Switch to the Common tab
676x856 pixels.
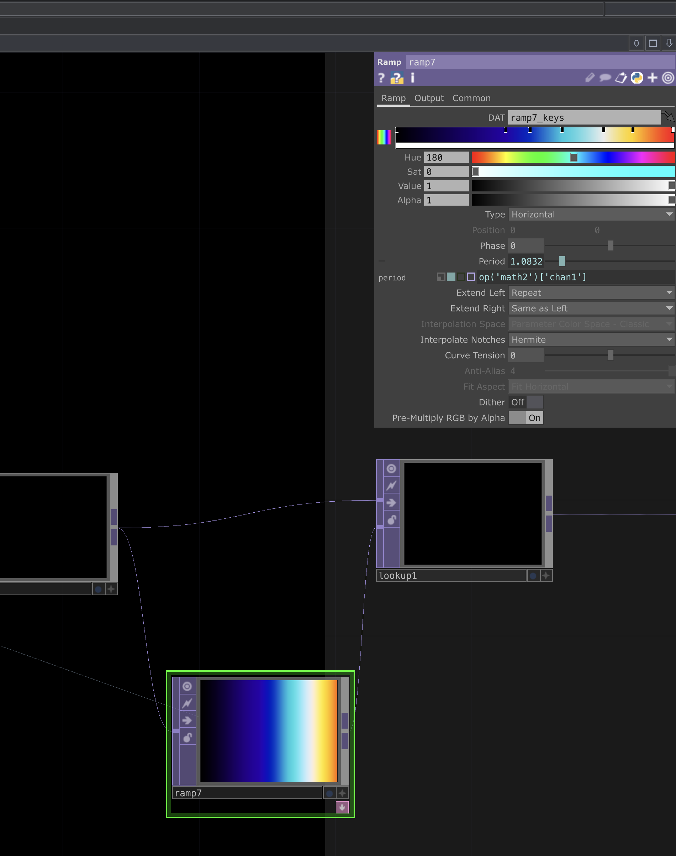(x=471, y=98)
